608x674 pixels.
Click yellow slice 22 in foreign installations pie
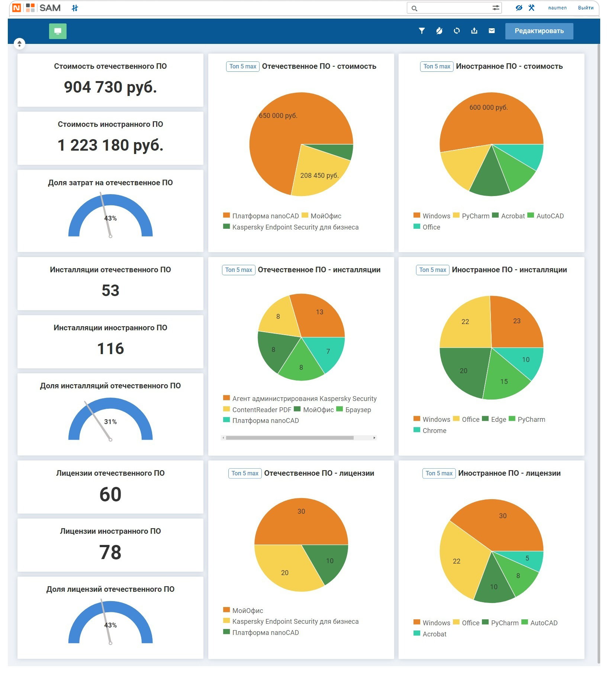466,322
